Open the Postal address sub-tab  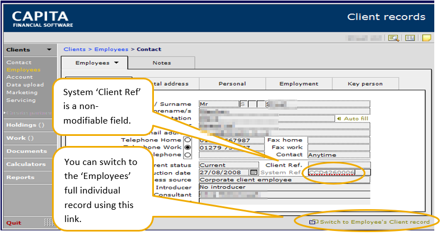(176, 84)
